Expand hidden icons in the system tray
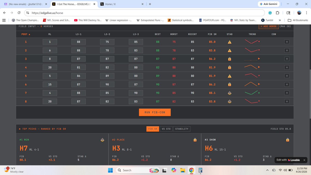 [x=267, y=170]
